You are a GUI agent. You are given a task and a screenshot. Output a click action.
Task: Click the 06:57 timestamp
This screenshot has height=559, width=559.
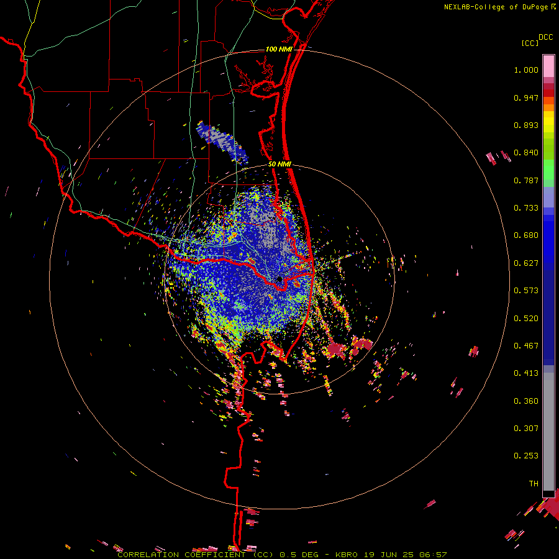[x=433, y=555]
